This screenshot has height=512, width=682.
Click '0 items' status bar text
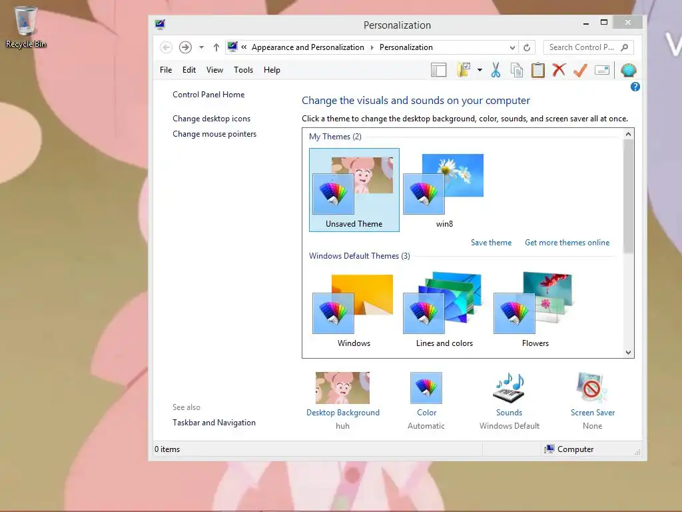pyautogui.click(x=167, y=449)
